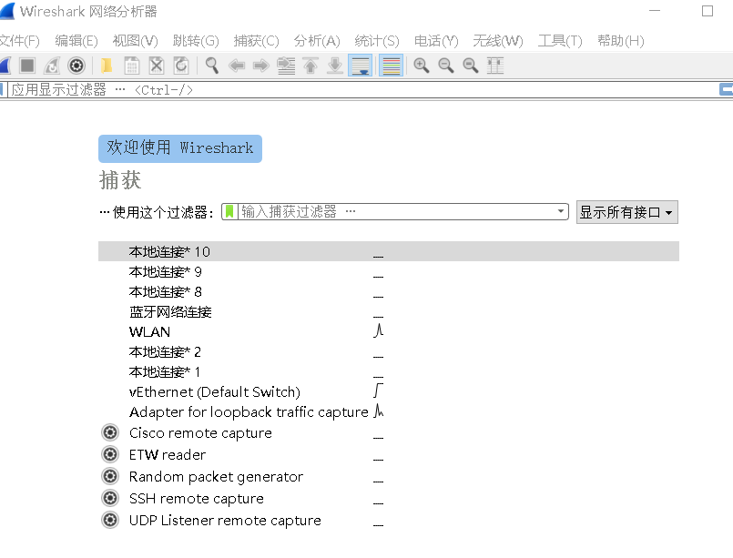The height and width of the screenshot is (558, 733).
Task: Click the zoom out toolbar icon
Action: pos(446,66)
